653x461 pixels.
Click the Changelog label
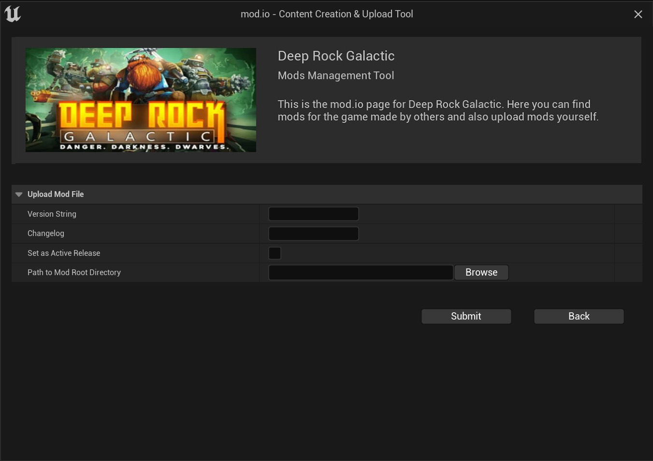(46, 234)
